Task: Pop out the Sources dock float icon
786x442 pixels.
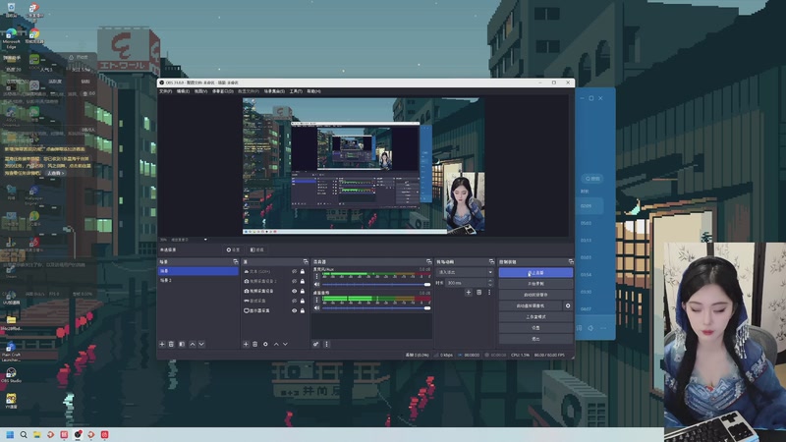Action: (x=306, y=261)
